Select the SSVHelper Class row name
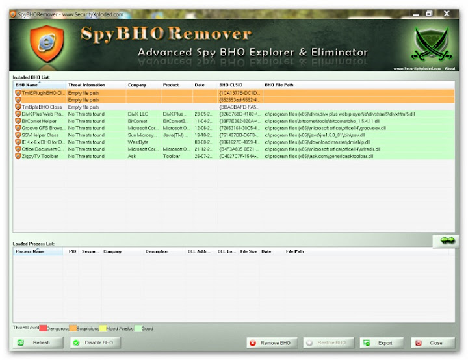Image resolution: width=468 pixels, height=360 pixels. (x=40, y=135)
